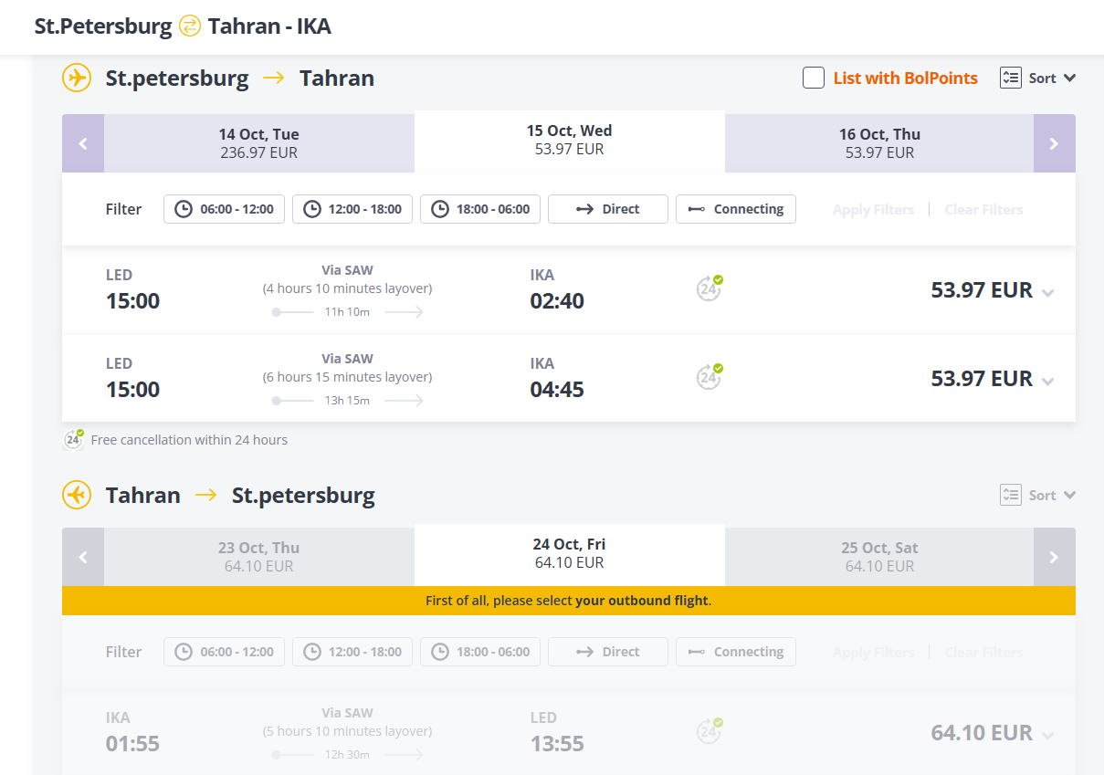
Task: Click the 24-hour cancellation icon on 02:40 flight
Action: [709, 288]
